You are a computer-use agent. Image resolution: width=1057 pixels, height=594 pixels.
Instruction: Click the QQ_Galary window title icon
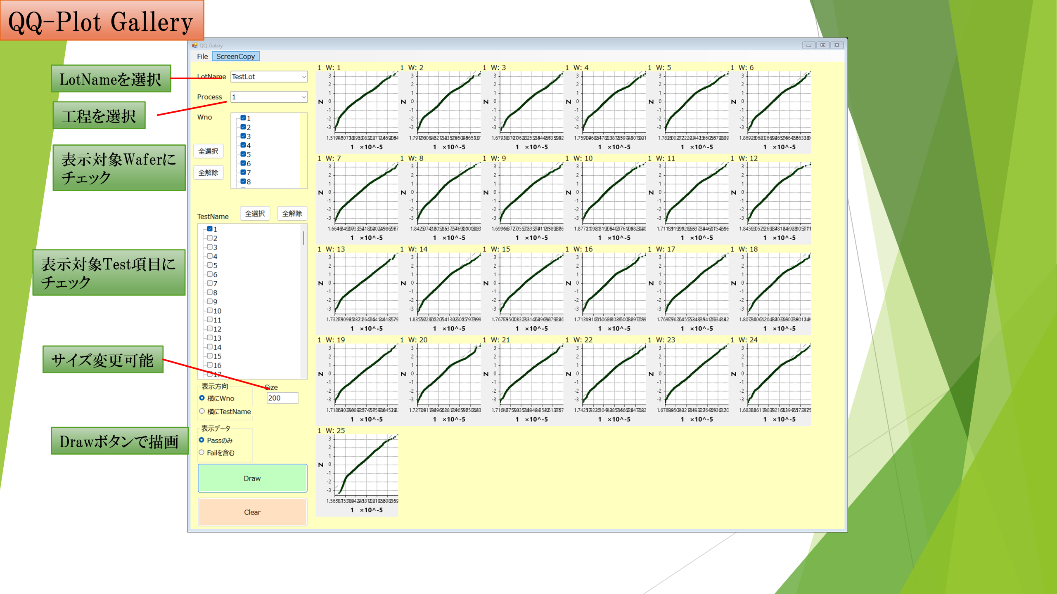click(194, 45)
